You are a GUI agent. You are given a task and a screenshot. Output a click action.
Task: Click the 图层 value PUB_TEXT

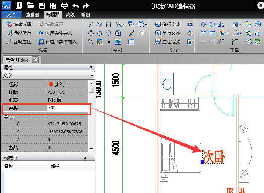coord(57,92)
